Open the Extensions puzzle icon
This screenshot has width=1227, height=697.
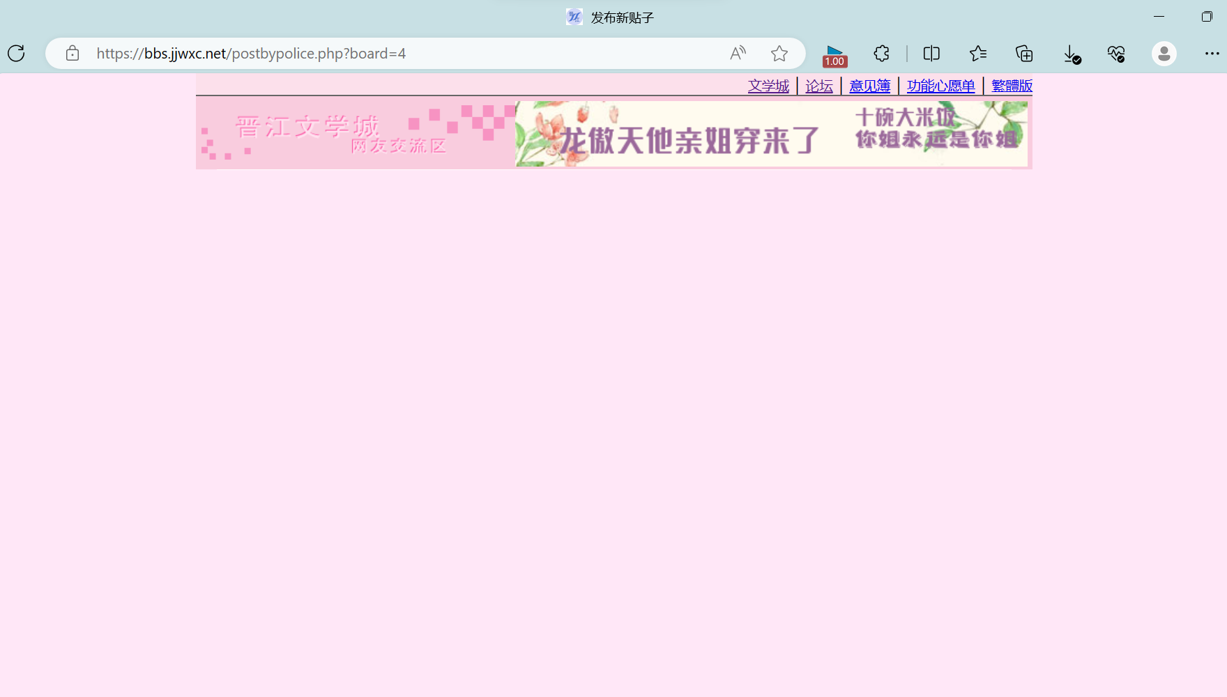pos(881,54)
